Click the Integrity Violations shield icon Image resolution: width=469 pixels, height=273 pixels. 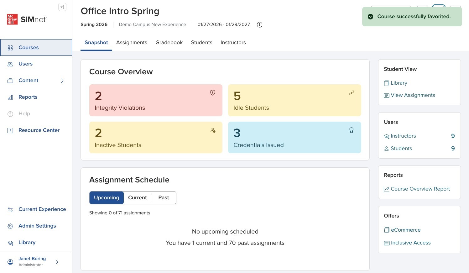pyautogui.click(x=213, y=93)
